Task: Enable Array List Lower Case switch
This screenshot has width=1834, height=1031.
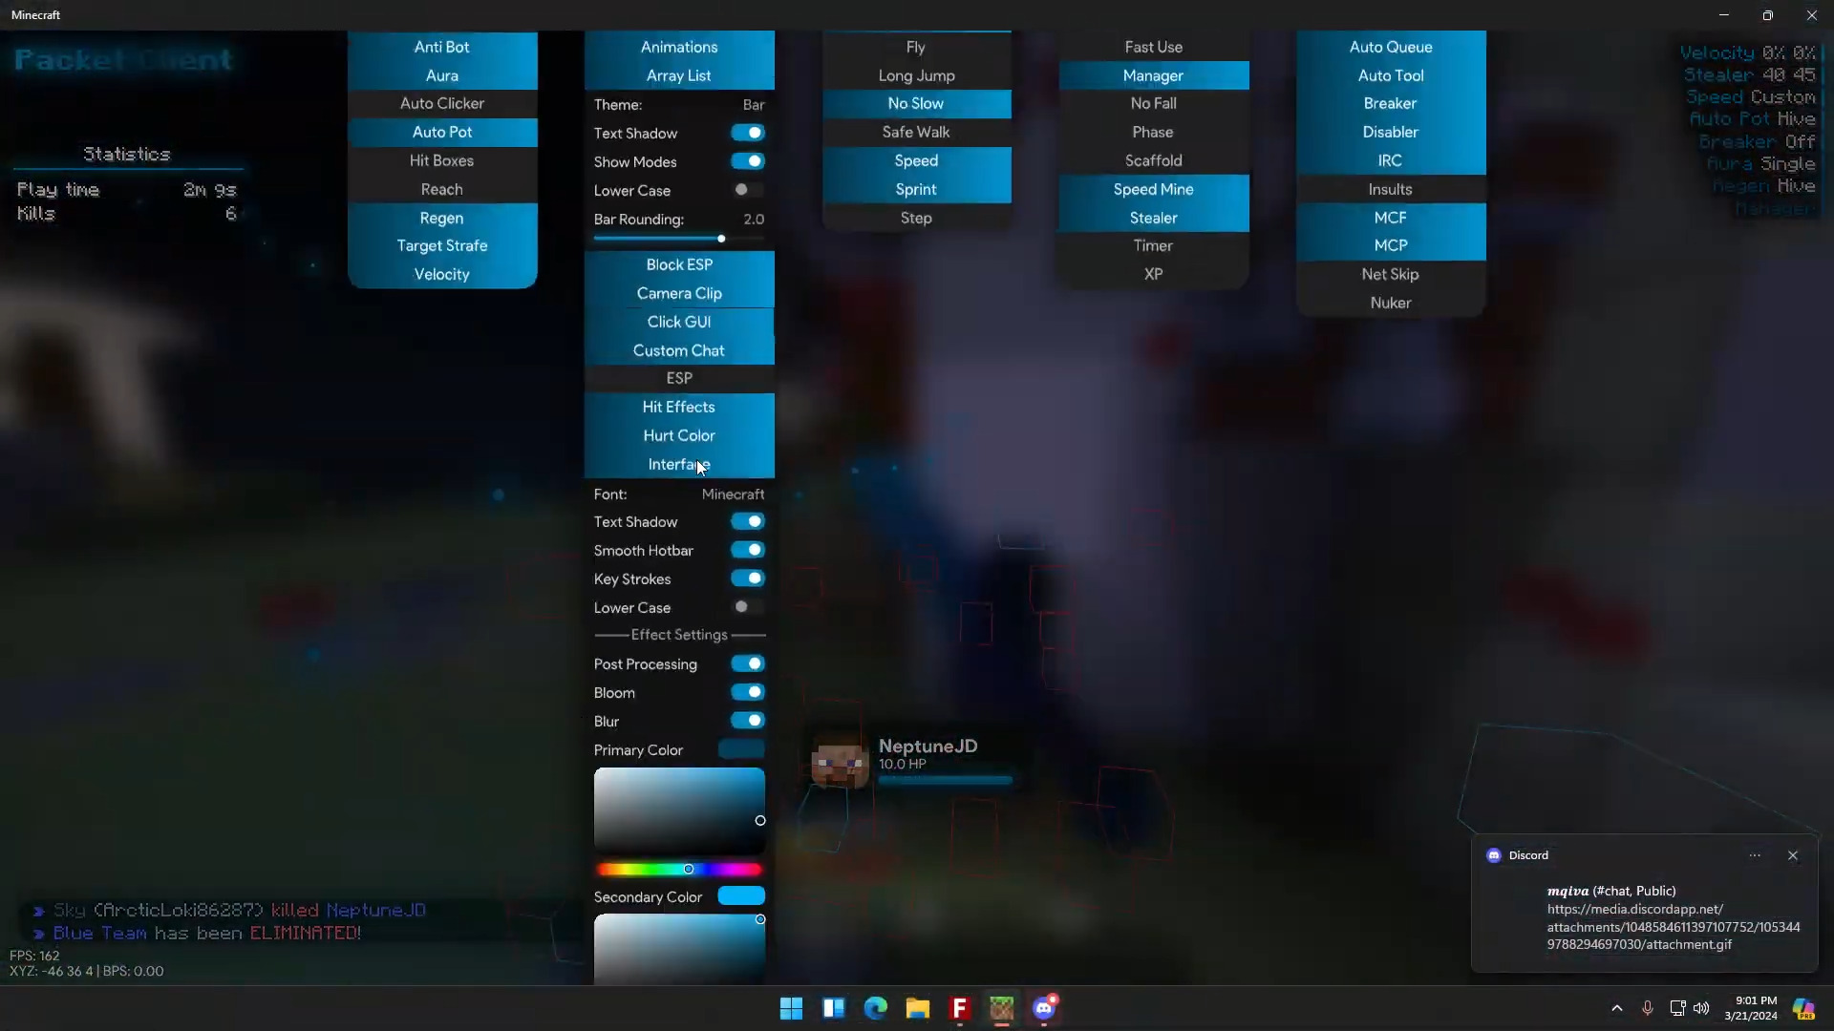Action: pos(748,190)
